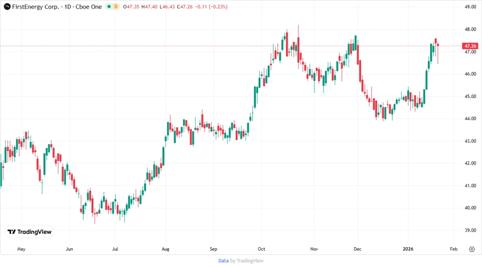Click the 2026 label on time axis

coord(408,249)
